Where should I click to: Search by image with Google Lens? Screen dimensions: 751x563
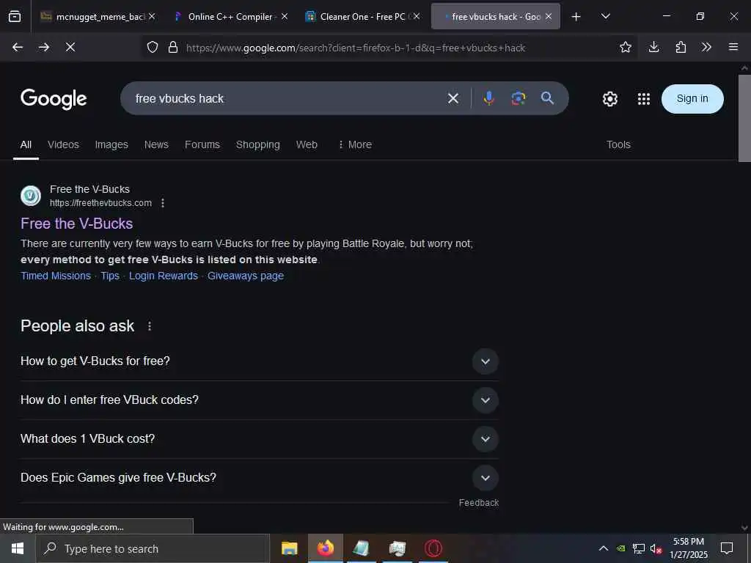[519, 98]
